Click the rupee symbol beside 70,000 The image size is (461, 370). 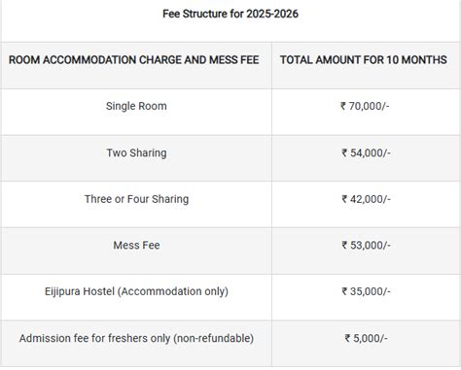(343, 106)
